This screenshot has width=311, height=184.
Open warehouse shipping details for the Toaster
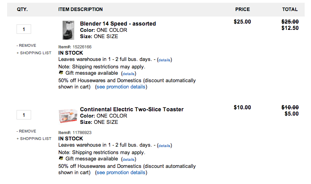tap(164, 145)
